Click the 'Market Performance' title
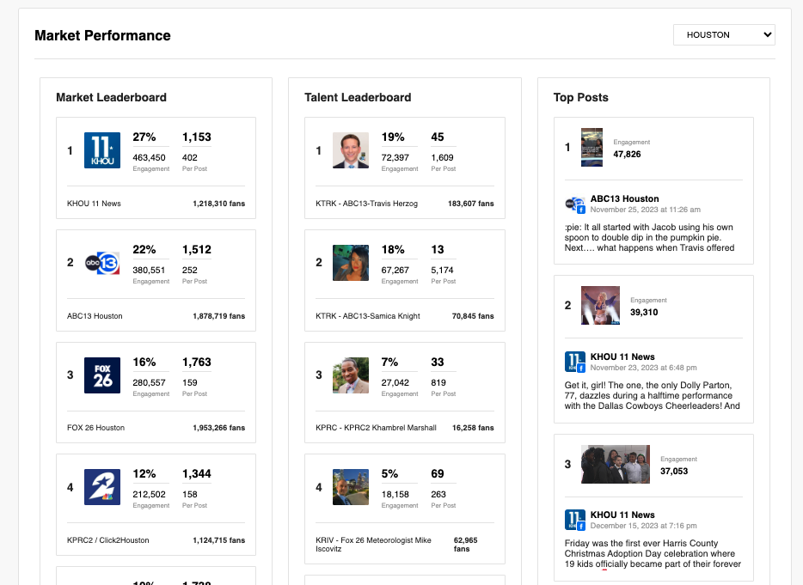Viewport: 803px width, 585px height. click(103, 35)
